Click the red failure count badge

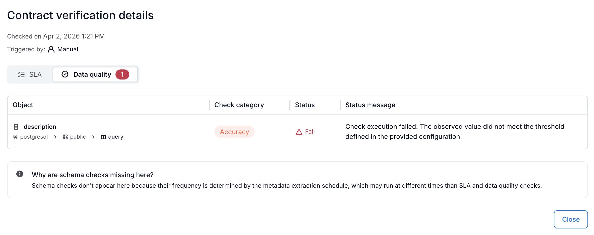[122, 74]
